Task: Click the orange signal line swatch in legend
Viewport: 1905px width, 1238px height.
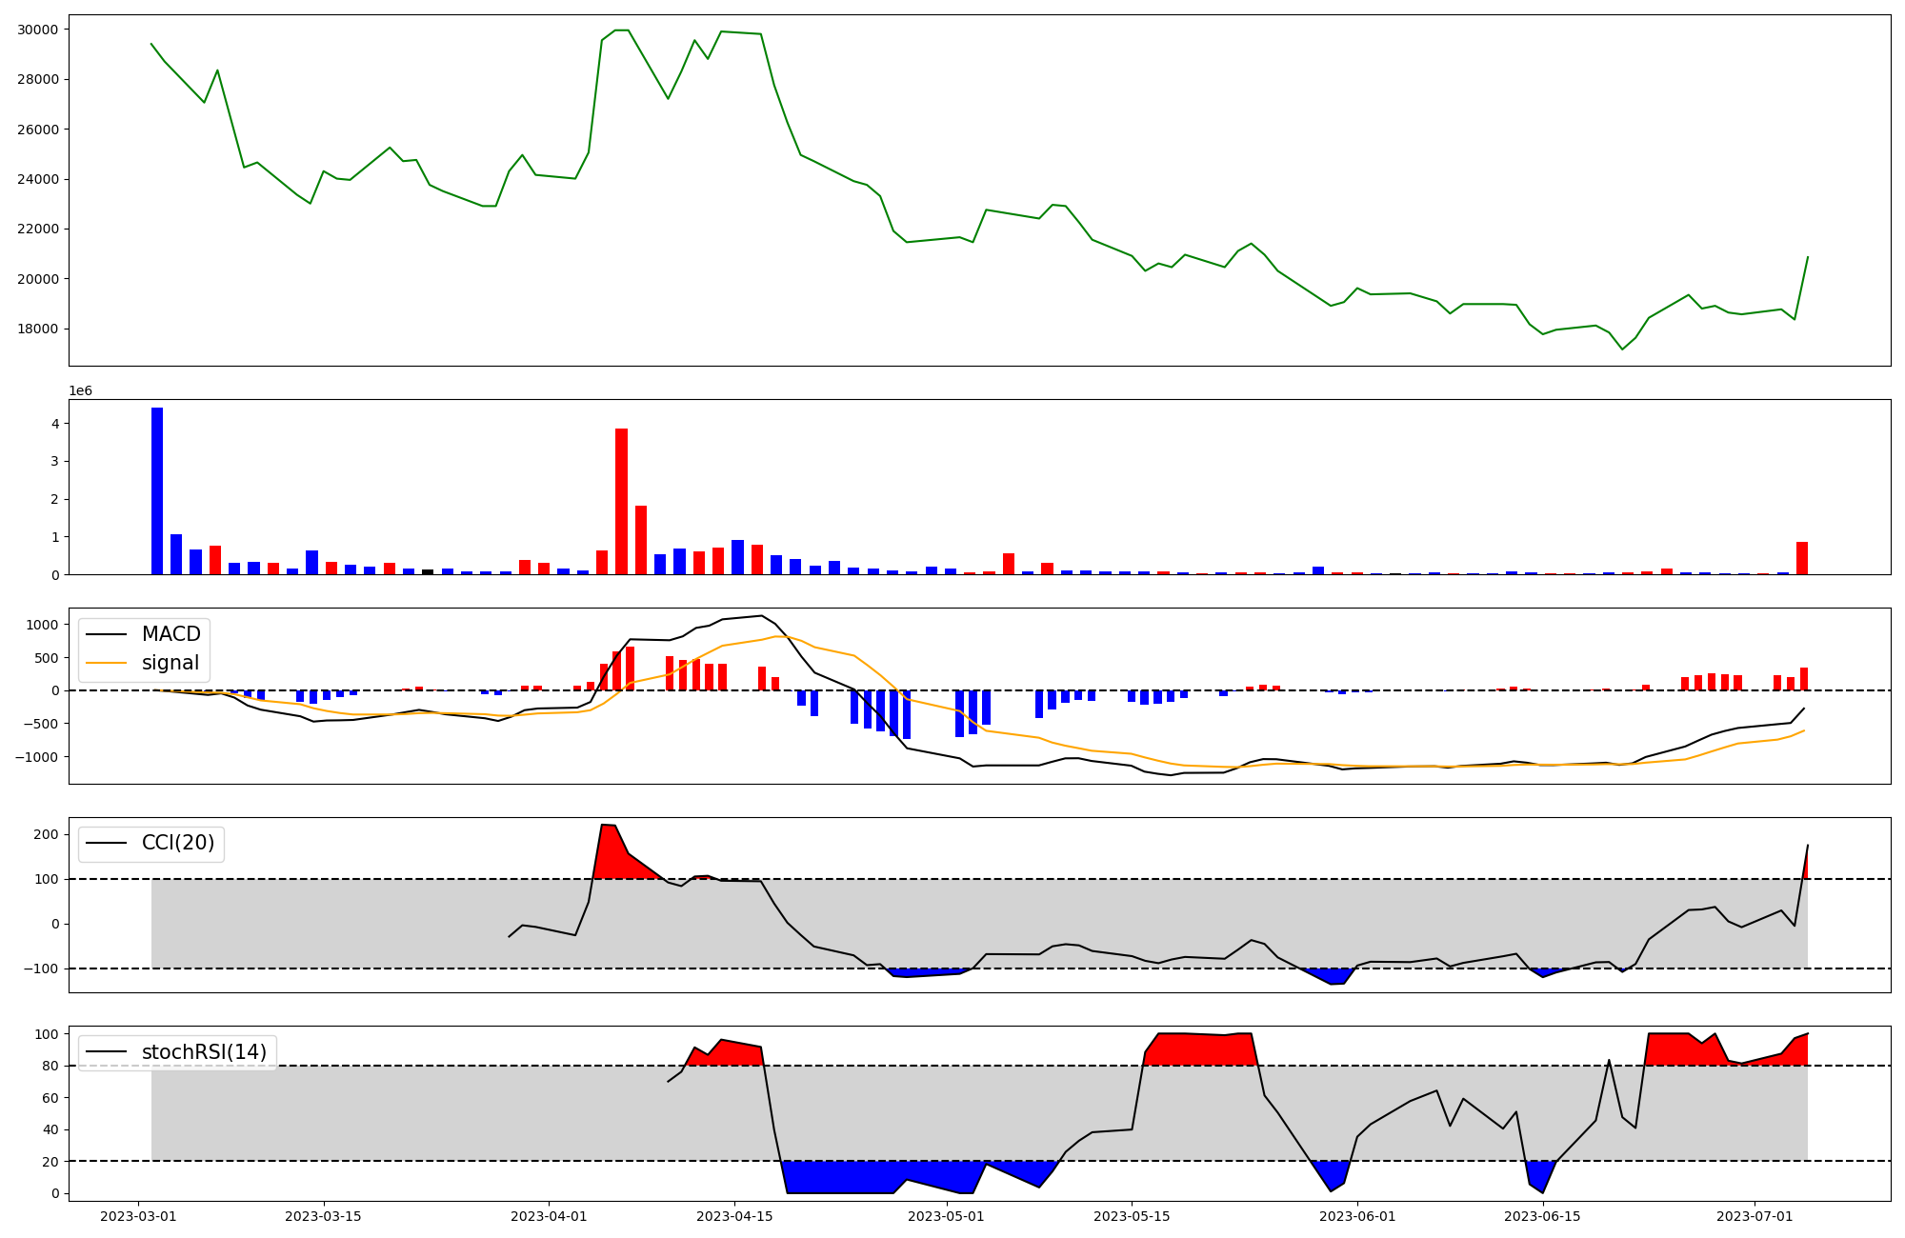Action: (106, 663)
